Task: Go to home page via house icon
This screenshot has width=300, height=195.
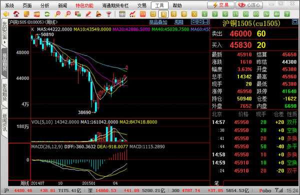Action: coord(16,14)
